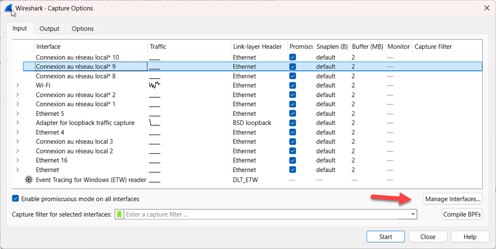496x249 pixels.
Task: Click the green bookmark capture filter icon
Action: tap(119, 214)
